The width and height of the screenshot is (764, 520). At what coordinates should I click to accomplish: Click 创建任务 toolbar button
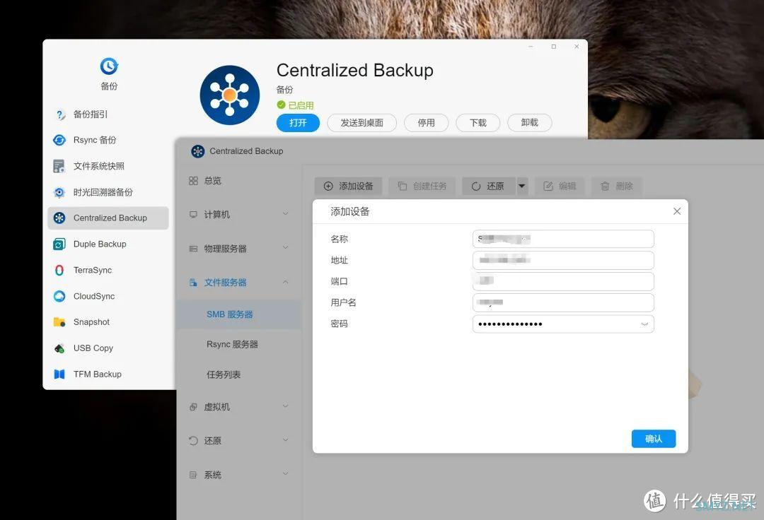click(x=422, y=187)
